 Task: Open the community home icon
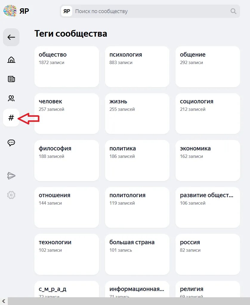(x=11, y=60)
